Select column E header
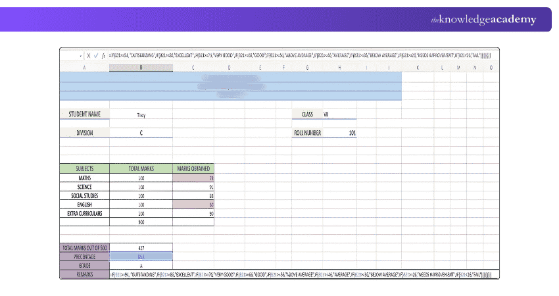The height and width of the screenshot is (296, 559). (x=260, y=67)
